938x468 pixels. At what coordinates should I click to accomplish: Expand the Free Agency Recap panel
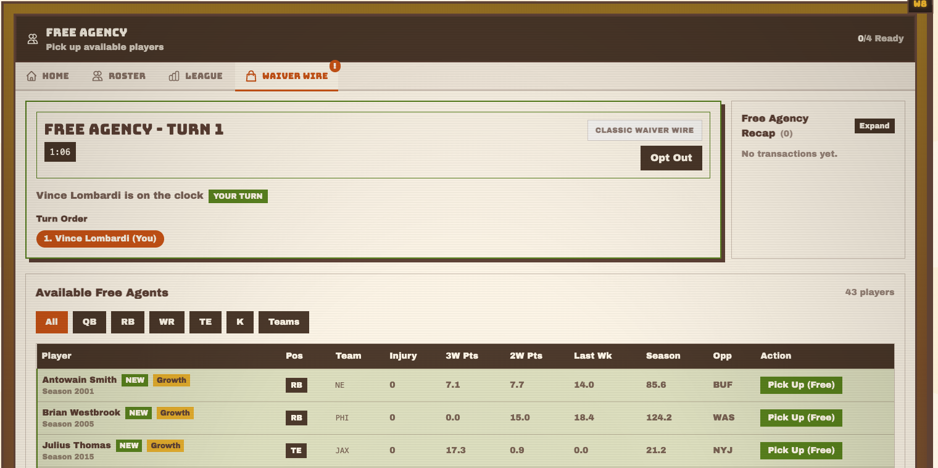click(874, 125)
